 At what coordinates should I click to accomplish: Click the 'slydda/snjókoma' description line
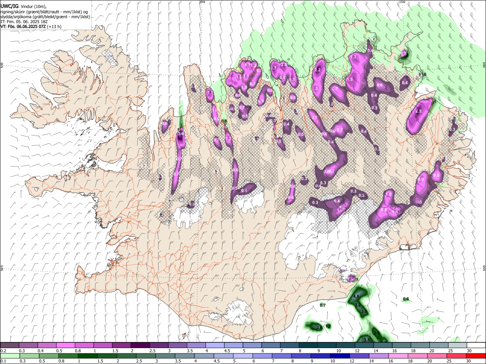tap(45, 17)
